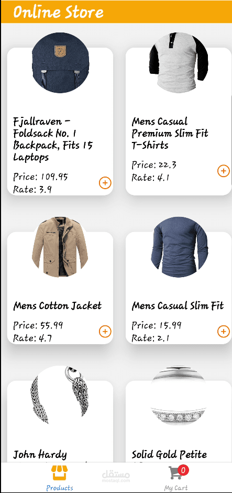The width and height of the screenshot is (232, 493).
Task: Open the Fjallraven backpack image
Action: coord(60,63)
